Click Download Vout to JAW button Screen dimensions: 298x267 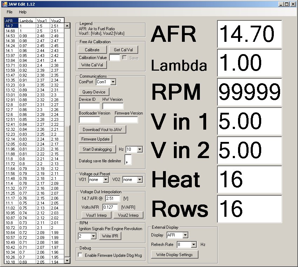click(x=102, y=130)
